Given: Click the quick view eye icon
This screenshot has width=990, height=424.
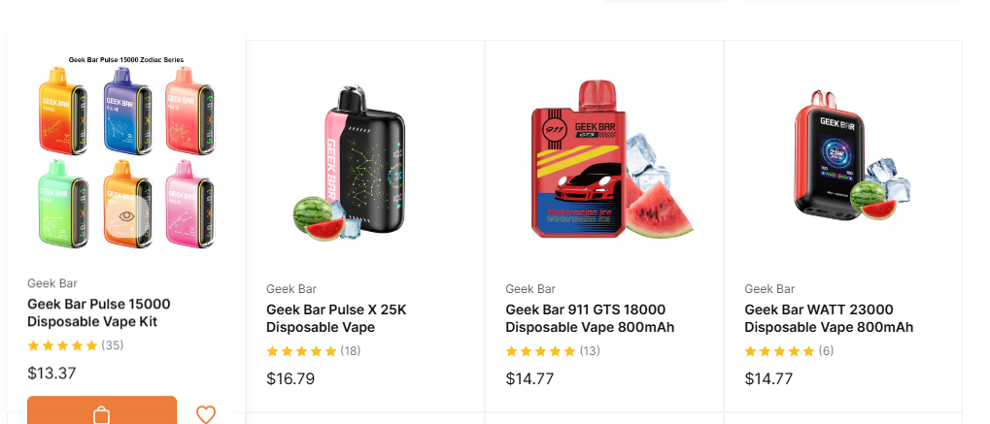Looking at the screenshot, I should click(x=127, y=215).
